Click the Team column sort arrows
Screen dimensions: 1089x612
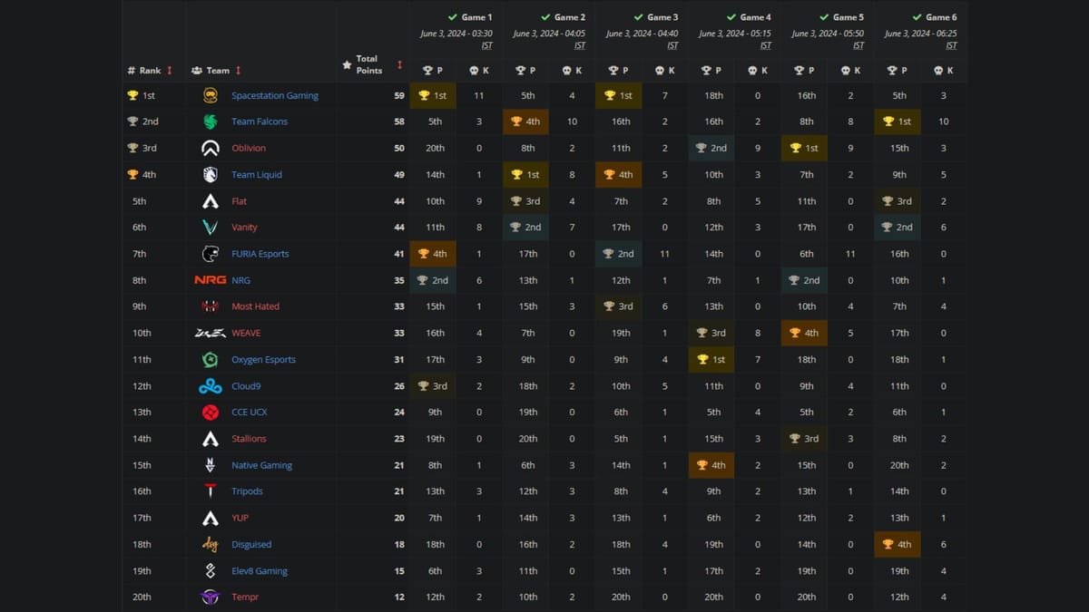(x=239, y=71)
